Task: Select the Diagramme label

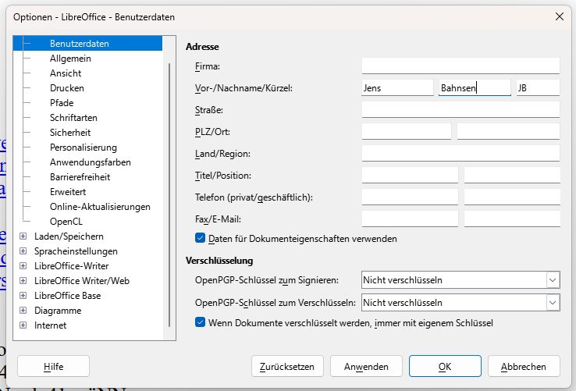Action: (x=58, y=311)
